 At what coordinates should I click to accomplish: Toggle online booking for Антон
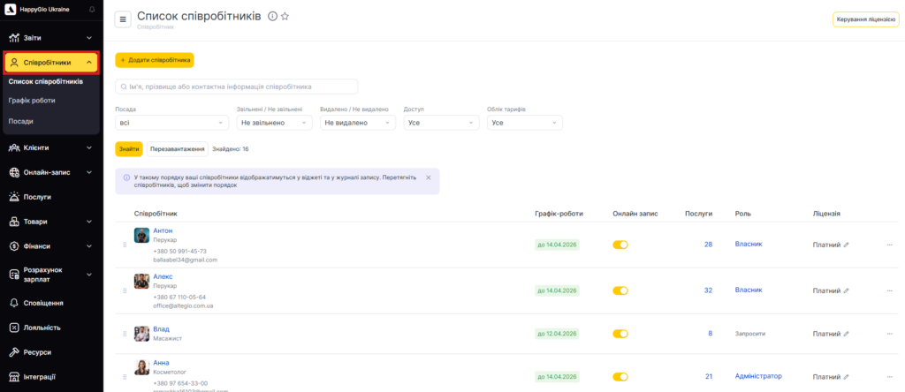coord(620,245)
